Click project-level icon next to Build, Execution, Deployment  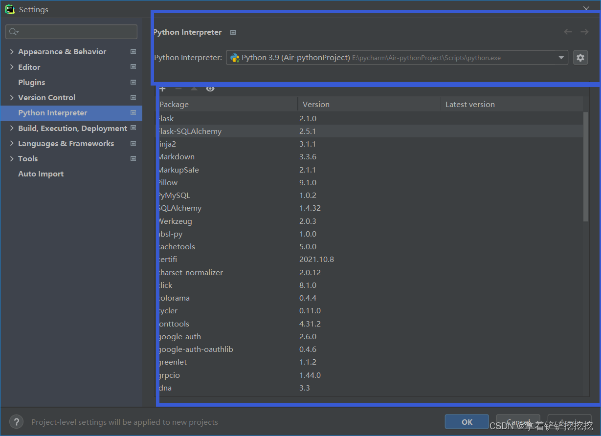pyautogui.click(x=134, y=128)
